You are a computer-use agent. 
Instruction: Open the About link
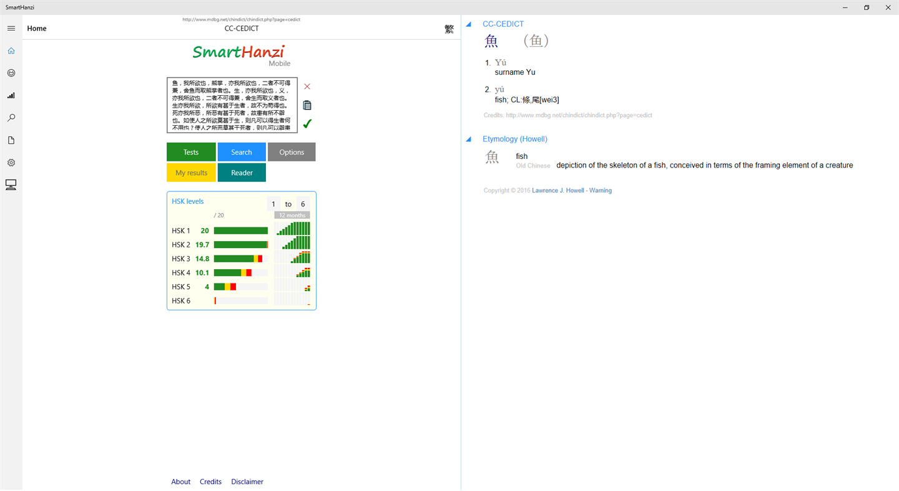pyautogui.click(x=181, y=482)
